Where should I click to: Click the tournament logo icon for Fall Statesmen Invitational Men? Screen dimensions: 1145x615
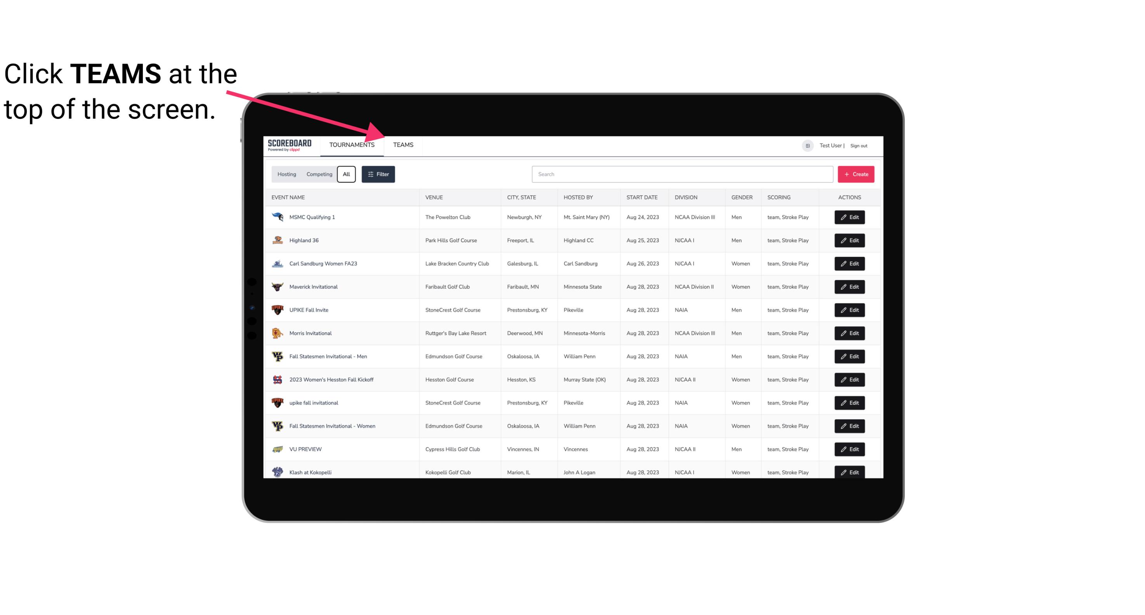pos(277,356)
